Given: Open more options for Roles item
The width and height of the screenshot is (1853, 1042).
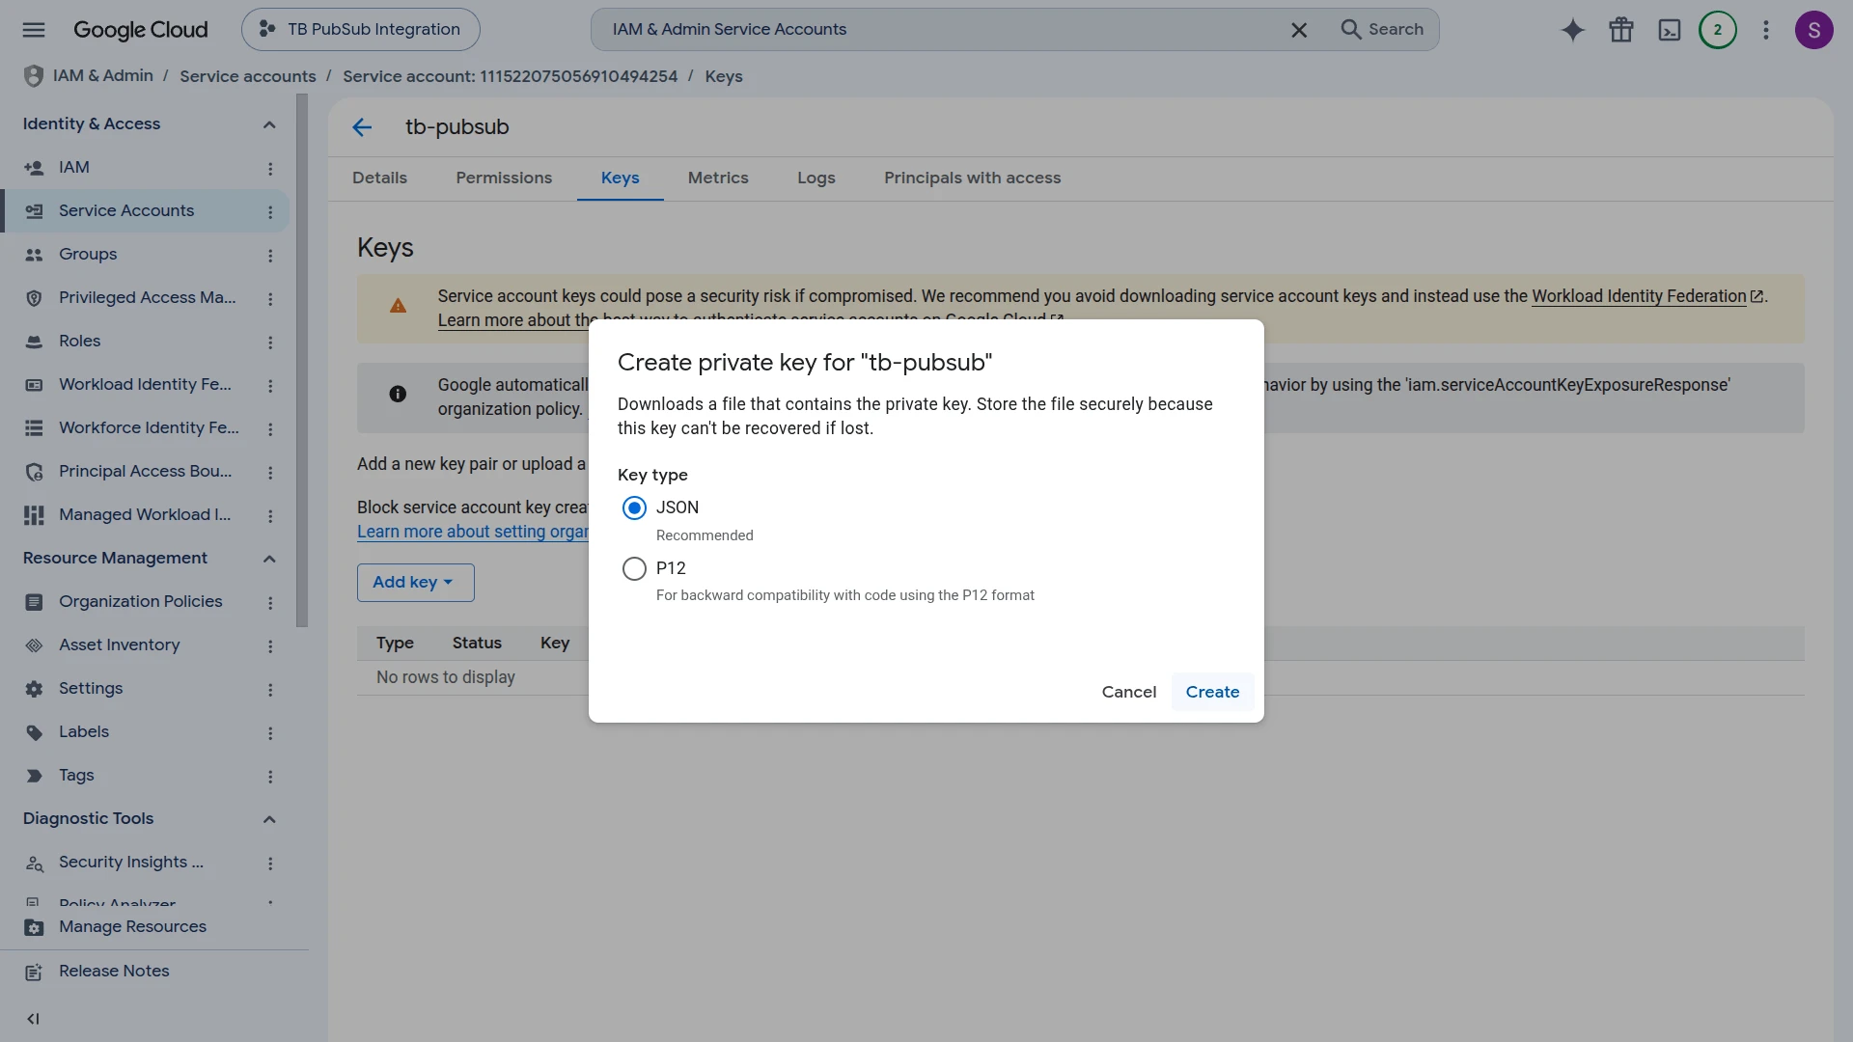Looking at the screenshot, I should [x=270, y=342].
